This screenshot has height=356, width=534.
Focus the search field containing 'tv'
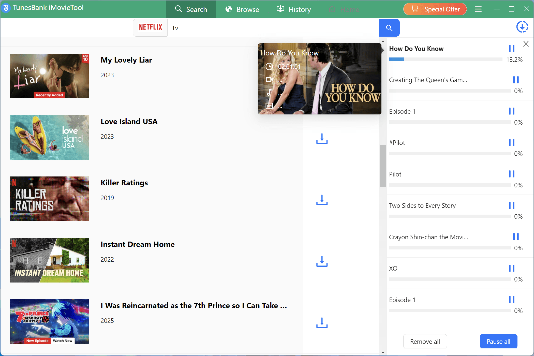pyautogui.click(x=273, y=27)
